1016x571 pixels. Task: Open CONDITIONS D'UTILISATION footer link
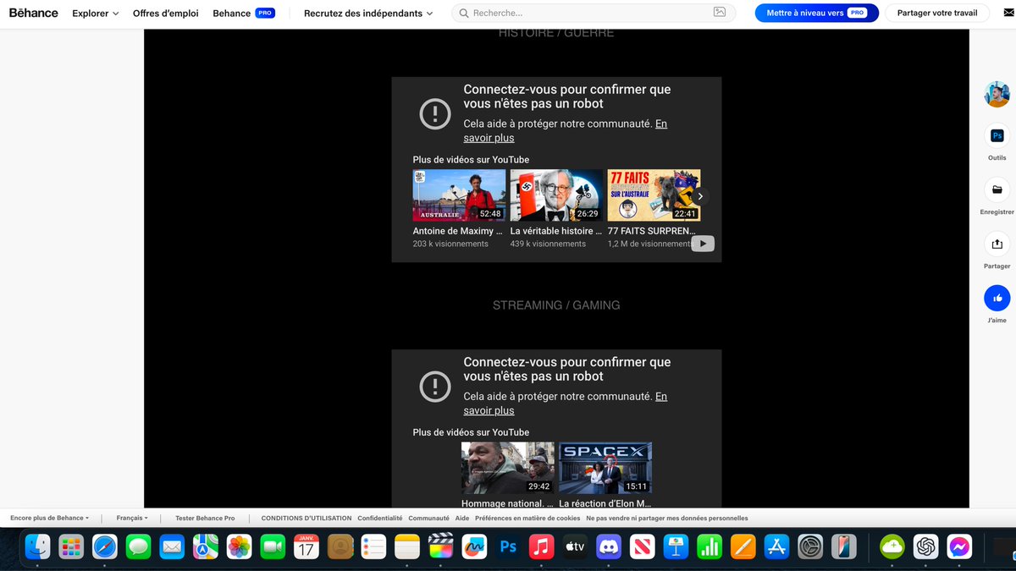pyautogui.click(x=306, y=518)
